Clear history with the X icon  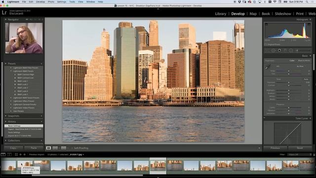41,122
